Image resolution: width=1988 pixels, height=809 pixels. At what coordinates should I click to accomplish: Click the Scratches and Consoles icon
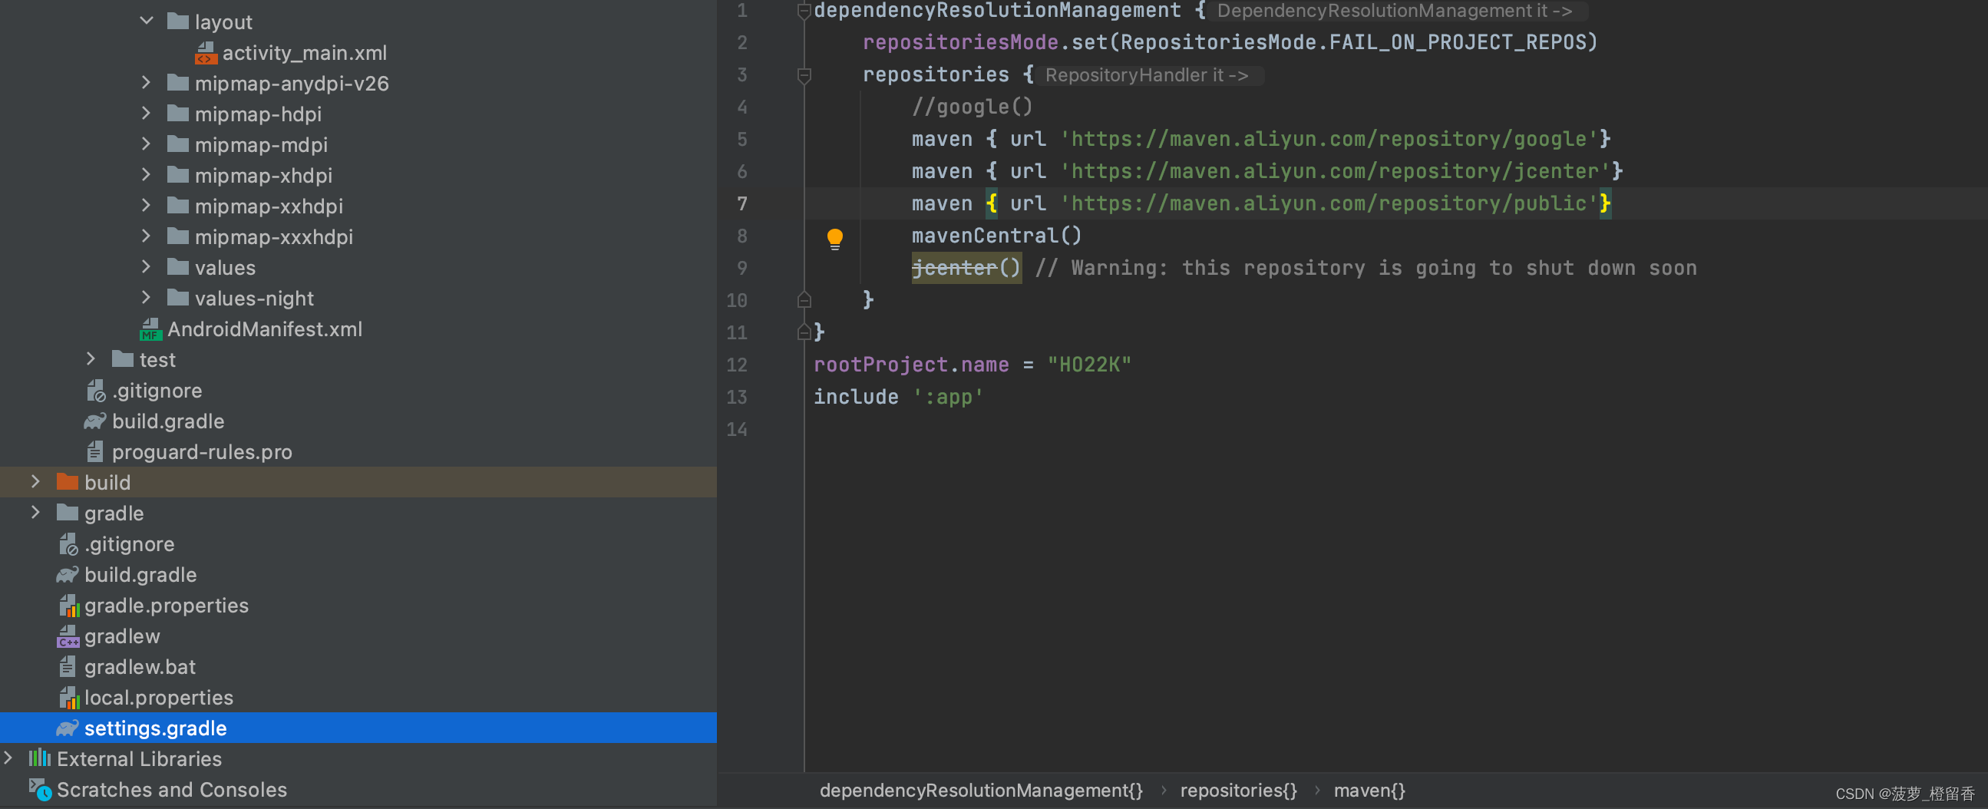(40, 790)
